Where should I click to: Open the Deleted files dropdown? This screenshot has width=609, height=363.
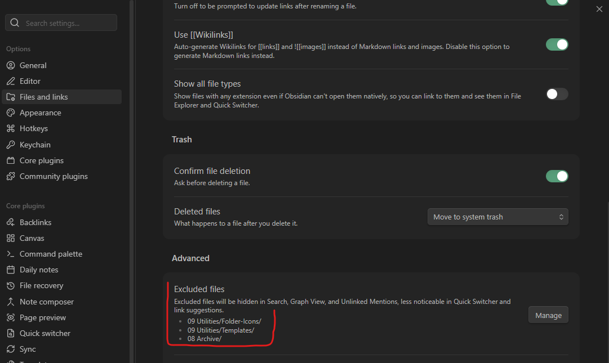(497, 217)
